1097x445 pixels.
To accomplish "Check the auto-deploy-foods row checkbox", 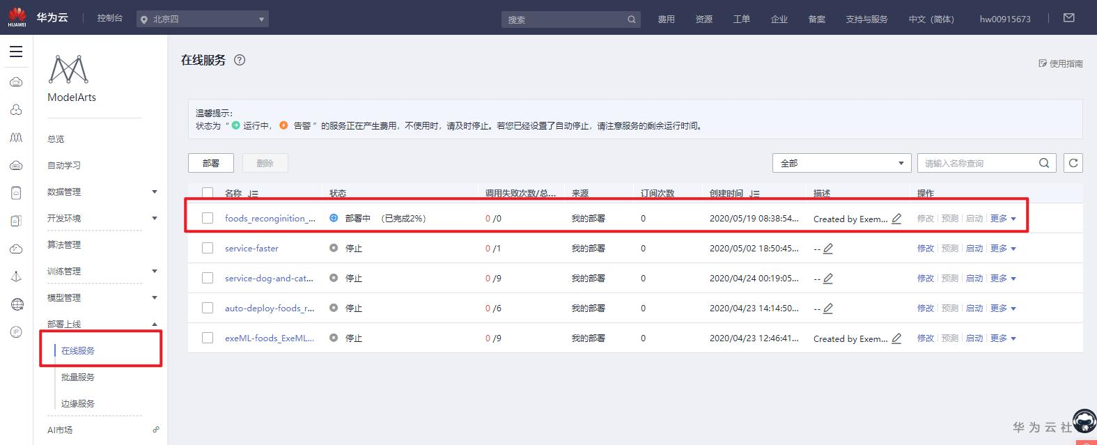I will [208, 308].
